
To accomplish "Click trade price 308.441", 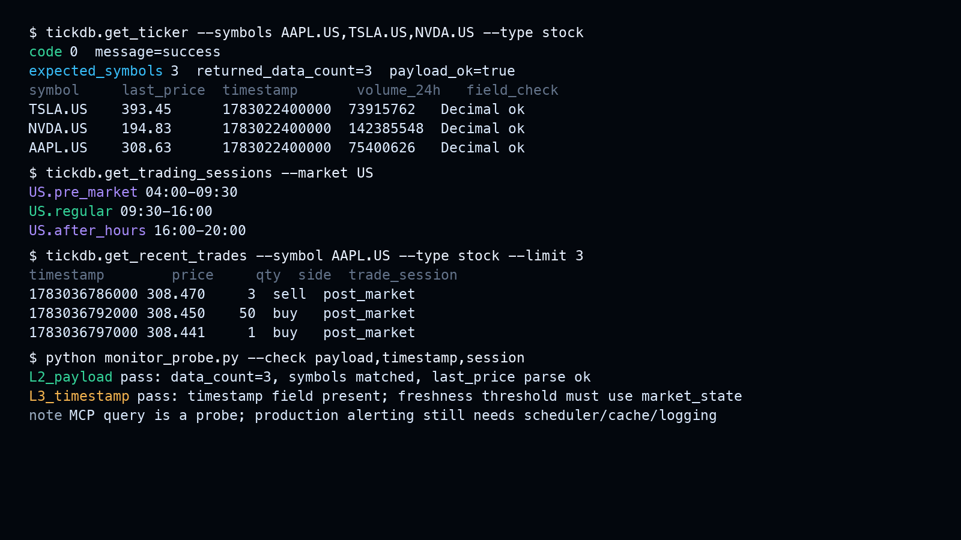I will [x=176, y=333].
